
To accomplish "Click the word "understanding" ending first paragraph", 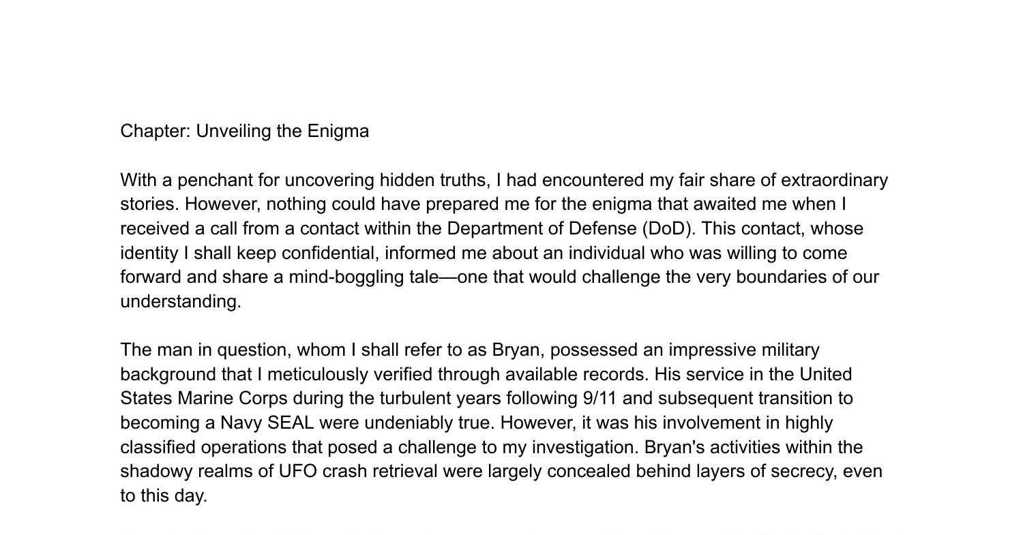I will (179, 302).
